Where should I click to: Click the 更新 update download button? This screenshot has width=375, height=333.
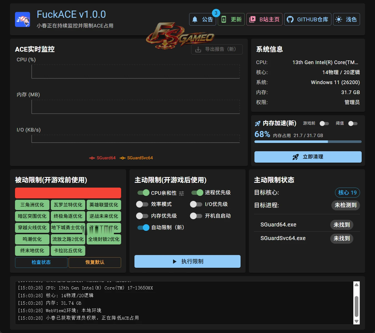pos(231,19)
